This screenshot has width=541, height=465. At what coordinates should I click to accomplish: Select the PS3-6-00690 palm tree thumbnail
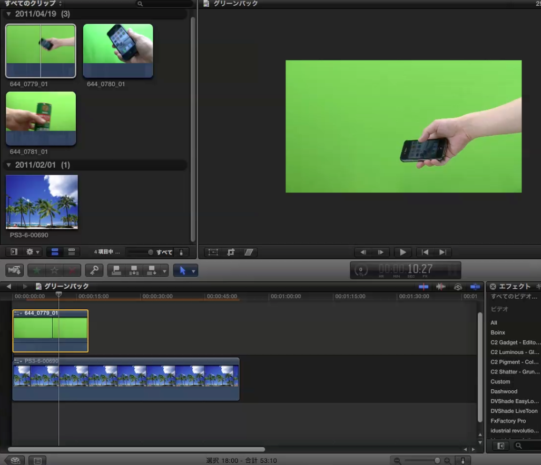tap(42, 202)
